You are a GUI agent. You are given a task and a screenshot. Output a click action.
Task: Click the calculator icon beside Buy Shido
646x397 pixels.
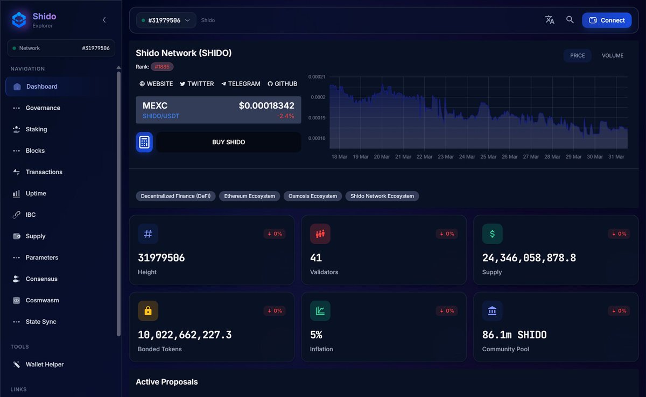[144, 142]
